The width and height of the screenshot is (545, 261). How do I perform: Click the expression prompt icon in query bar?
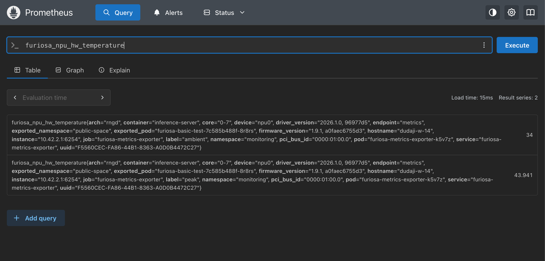click(15, 45)
